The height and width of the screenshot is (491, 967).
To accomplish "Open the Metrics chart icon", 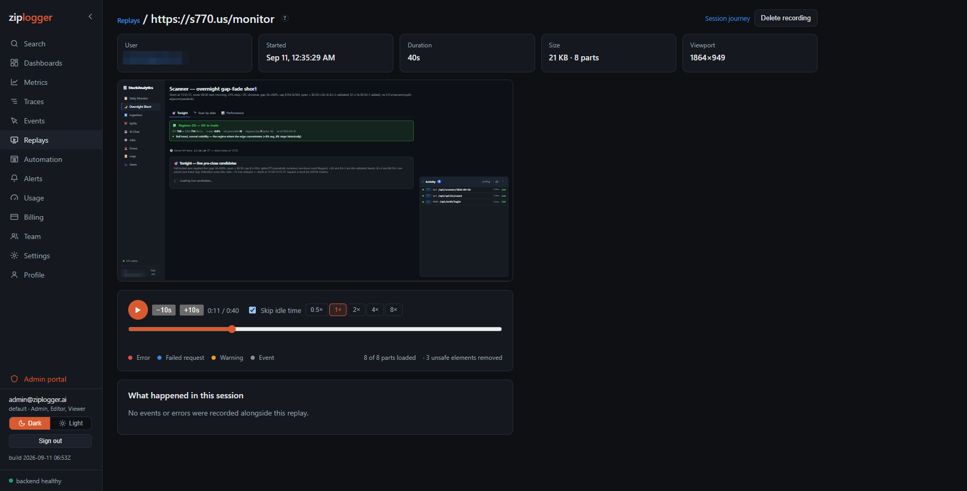I will click(x=15, y=82).
